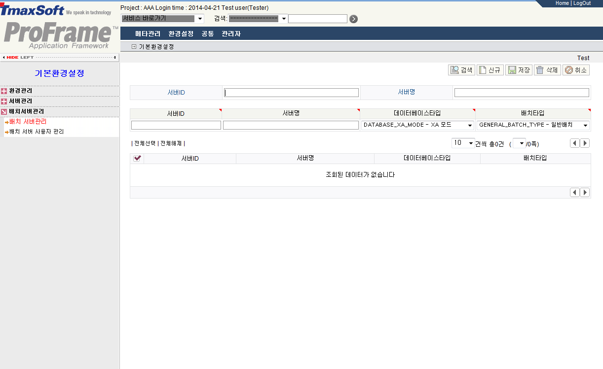603x369 pixels.
Task: Click the LogOut link at top right
Action: (582, 3)
